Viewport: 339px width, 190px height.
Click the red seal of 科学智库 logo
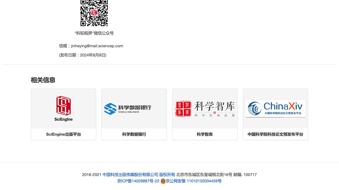pyautogui.click(x=183, y=109)
